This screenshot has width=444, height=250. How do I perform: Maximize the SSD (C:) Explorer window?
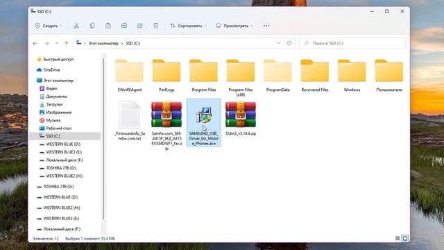[387, 11]
